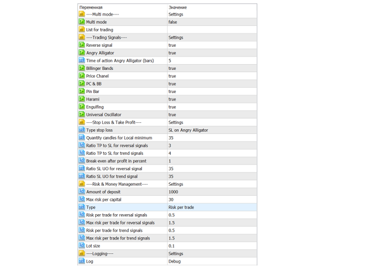Screen dimensions: 369x277
Task: Click the Reverse signal parameter icon
Action: [81, 45]
